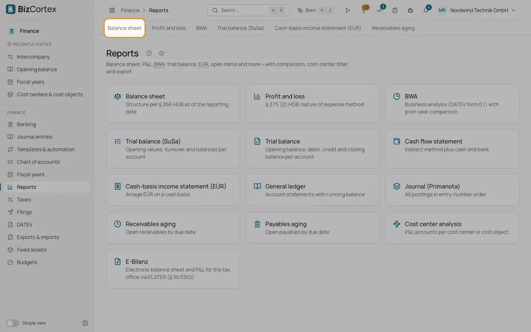Click the Profit and loss card chart icon
This screenshot has height=332, width=531.
(x=257, y=96)
